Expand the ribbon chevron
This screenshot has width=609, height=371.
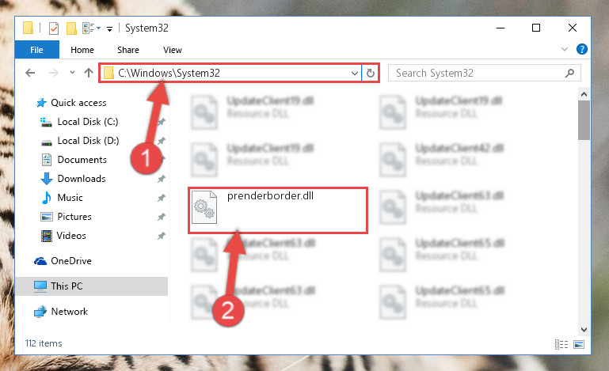tap(565, 49)
